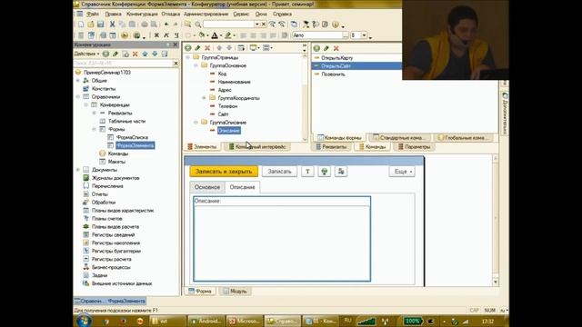Move configuration object down in tree panel

(155, 54)
